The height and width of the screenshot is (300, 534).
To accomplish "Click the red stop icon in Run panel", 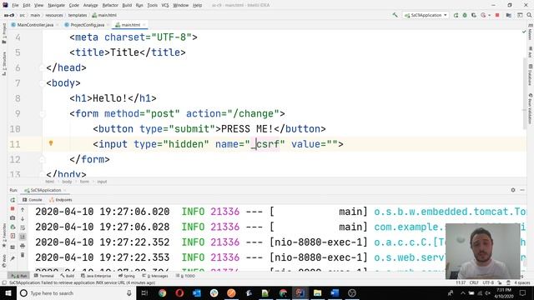I will tap(13, 208).
